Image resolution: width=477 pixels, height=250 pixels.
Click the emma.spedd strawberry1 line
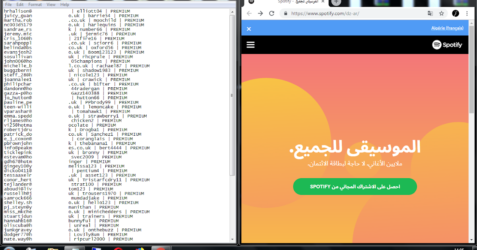click(76, 116)
